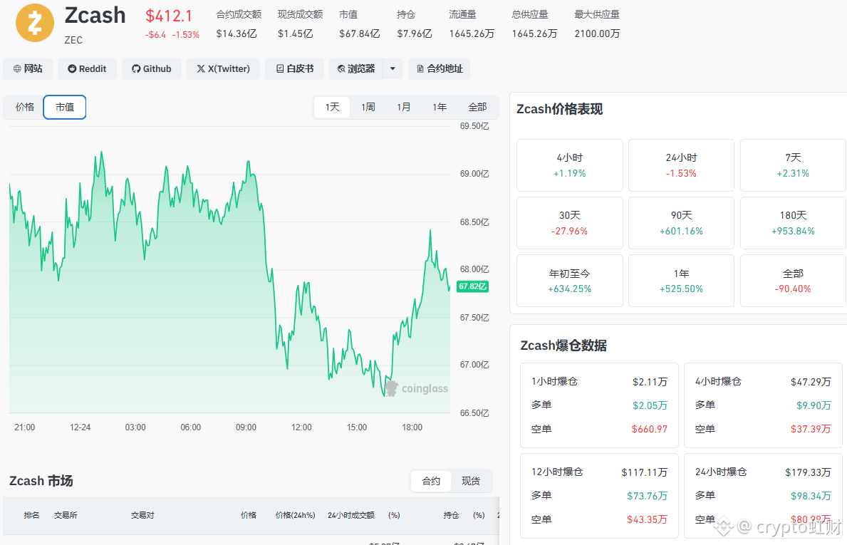This screenshot has width=847, height=545.
Task: Click the Reddit logo icon
Action: tap(72, 68)
